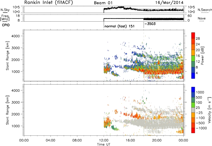Image resolution: width=212 pixels, height=146 pixels.
Task: Click the 'Nave' legend label
Action: click(x=202, y=18)
